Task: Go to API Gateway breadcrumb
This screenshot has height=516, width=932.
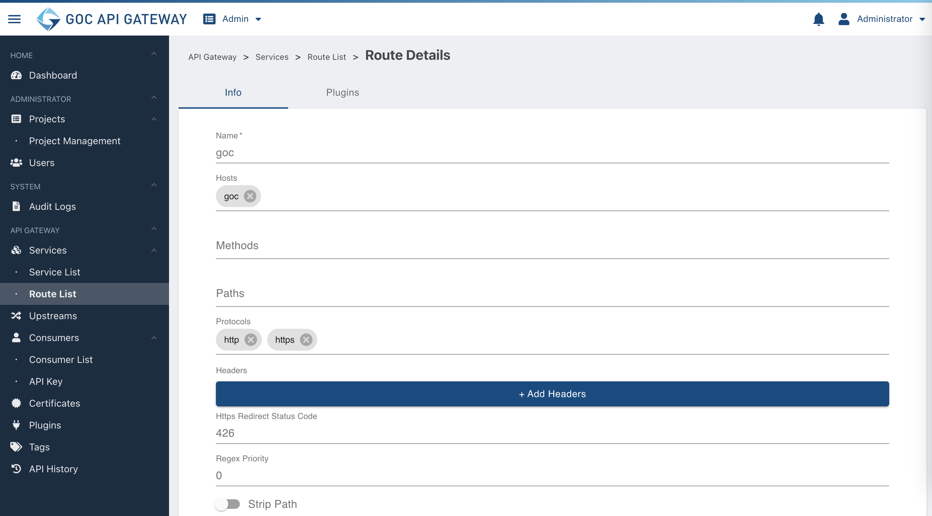Action: [212, 57]
